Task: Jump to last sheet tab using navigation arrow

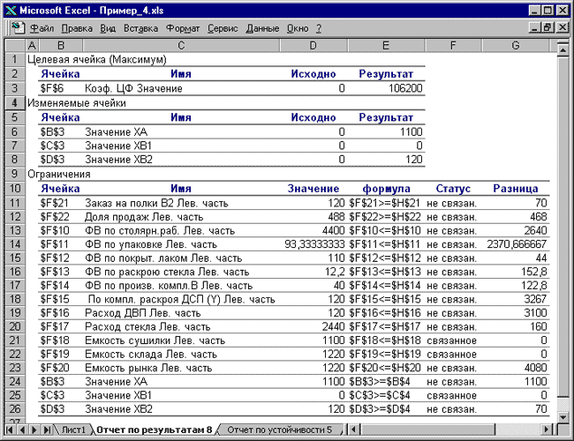Action: (45, 430)
